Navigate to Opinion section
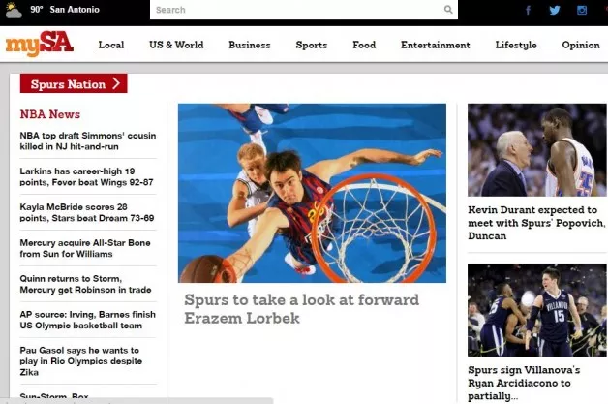Screen dimensions: 608x404 point(581,45)
